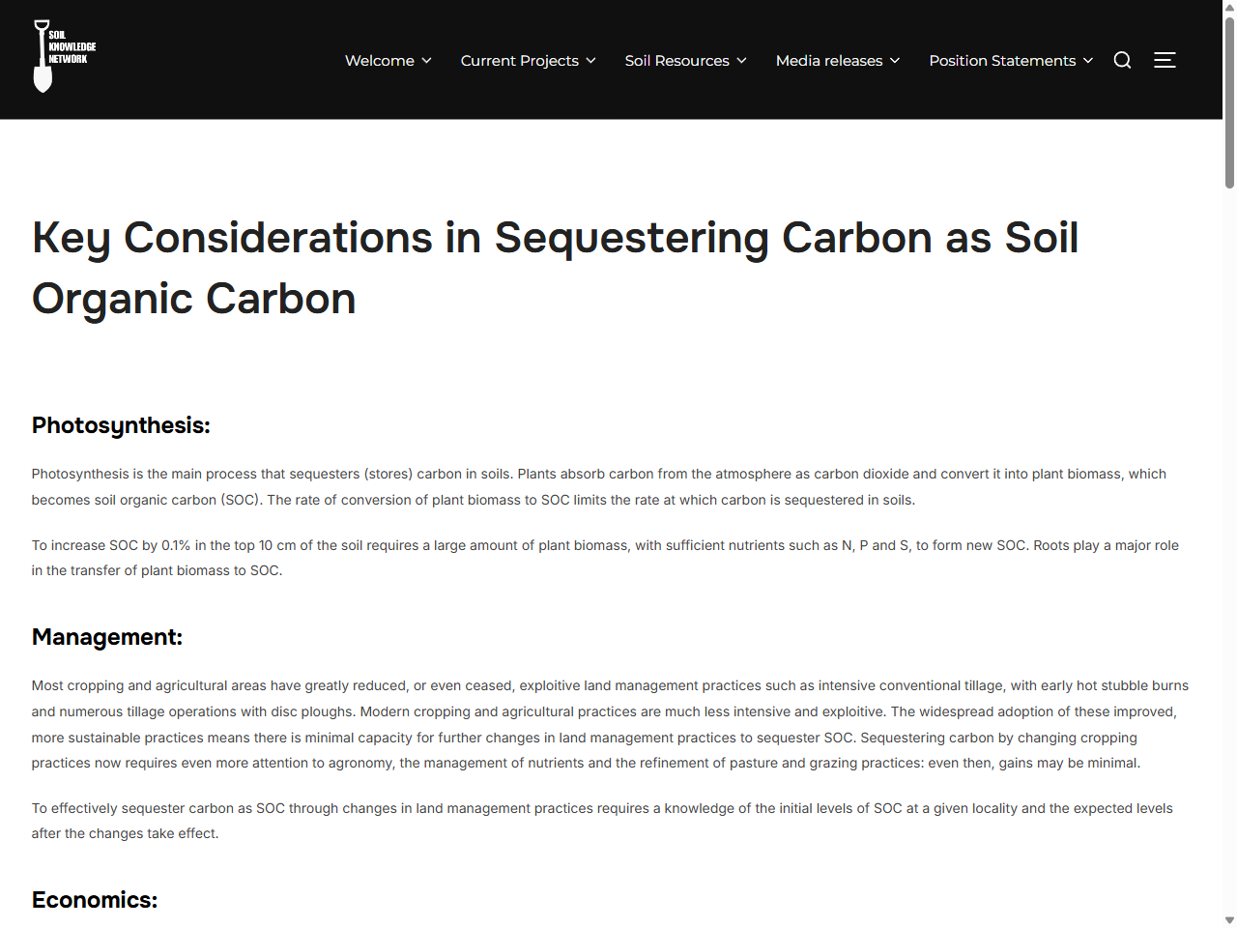Select Welcome in the navigation bar

[x=379, y=60]
